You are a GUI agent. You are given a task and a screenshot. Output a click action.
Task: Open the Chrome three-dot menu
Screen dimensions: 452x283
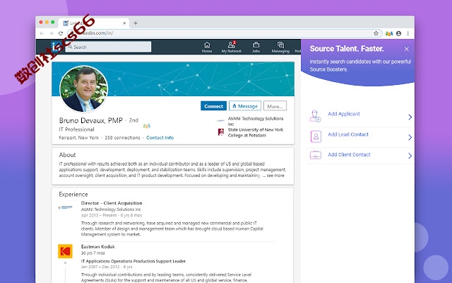(x=408, y=33)
